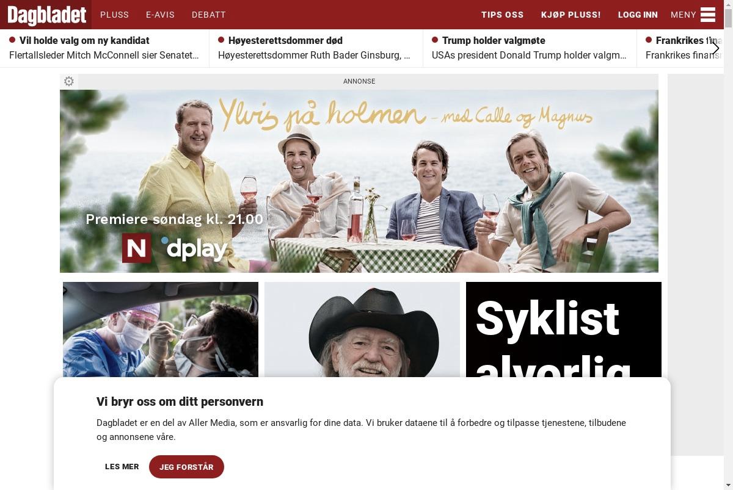Go to the E-AVIS page
Screen dimensions: 733x490
pyautogui.click(x=160, y=15)
